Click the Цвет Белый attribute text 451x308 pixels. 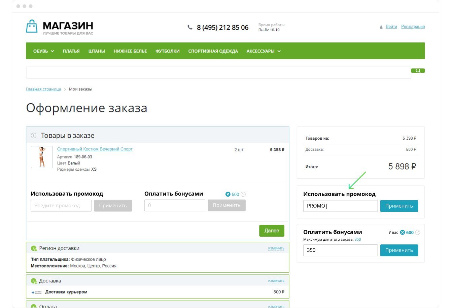coord(69,163)
